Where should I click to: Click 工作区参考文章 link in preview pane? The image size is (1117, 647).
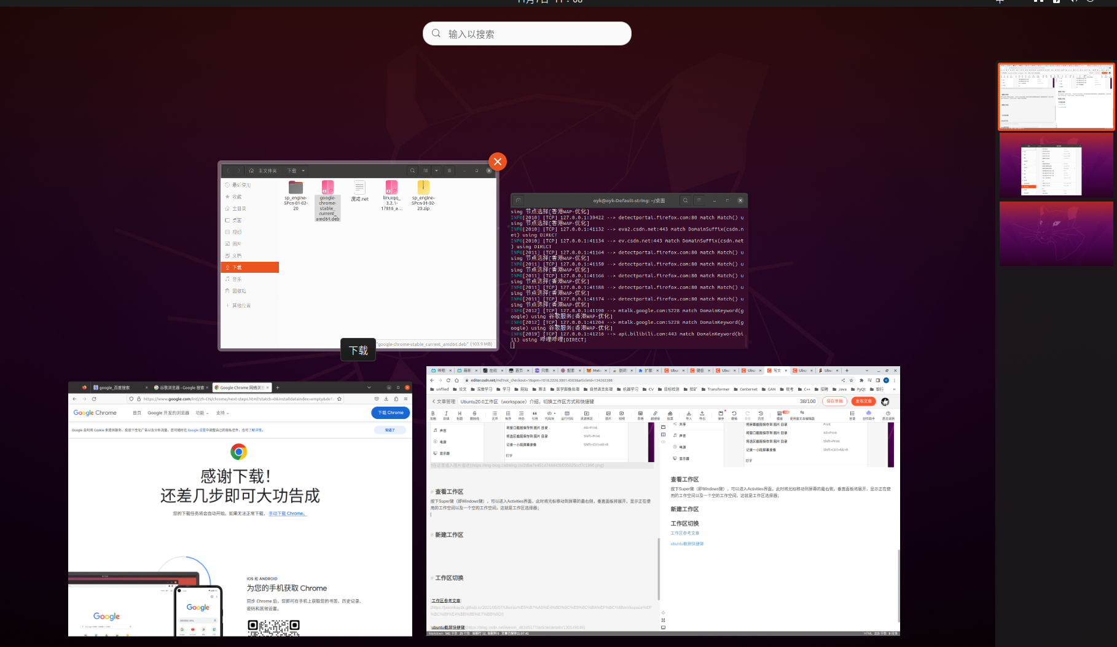685,533
